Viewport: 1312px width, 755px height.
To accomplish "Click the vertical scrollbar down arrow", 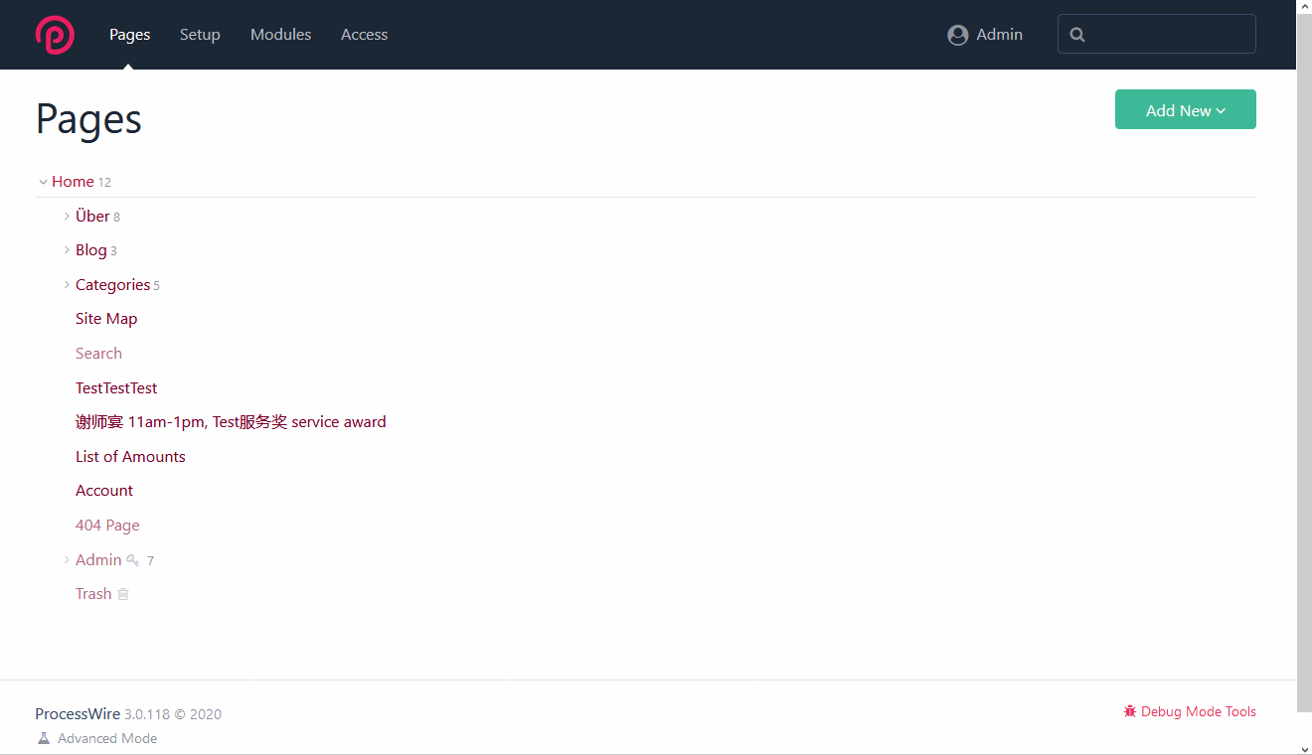I will point(1304,747).
